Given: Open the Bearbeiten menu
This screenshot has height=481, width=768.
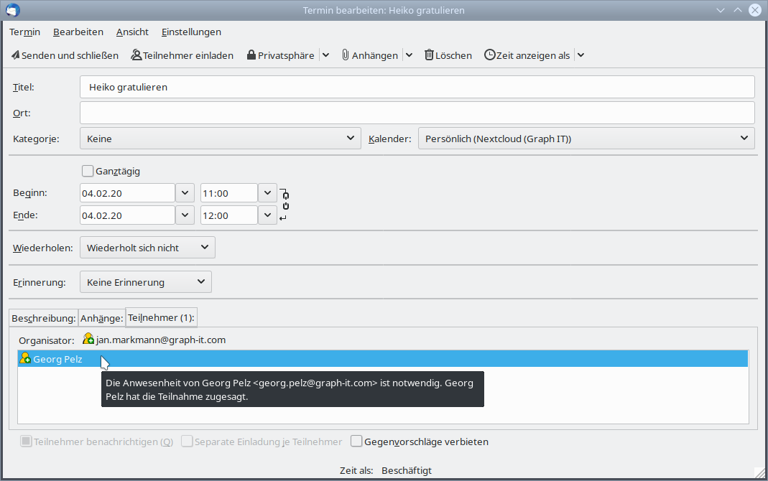Looking at the screenshot, I should tap(78, 32).
